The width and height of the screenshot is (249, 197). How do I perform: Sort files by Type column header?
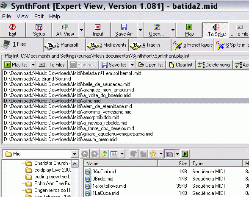click(216, 164)
